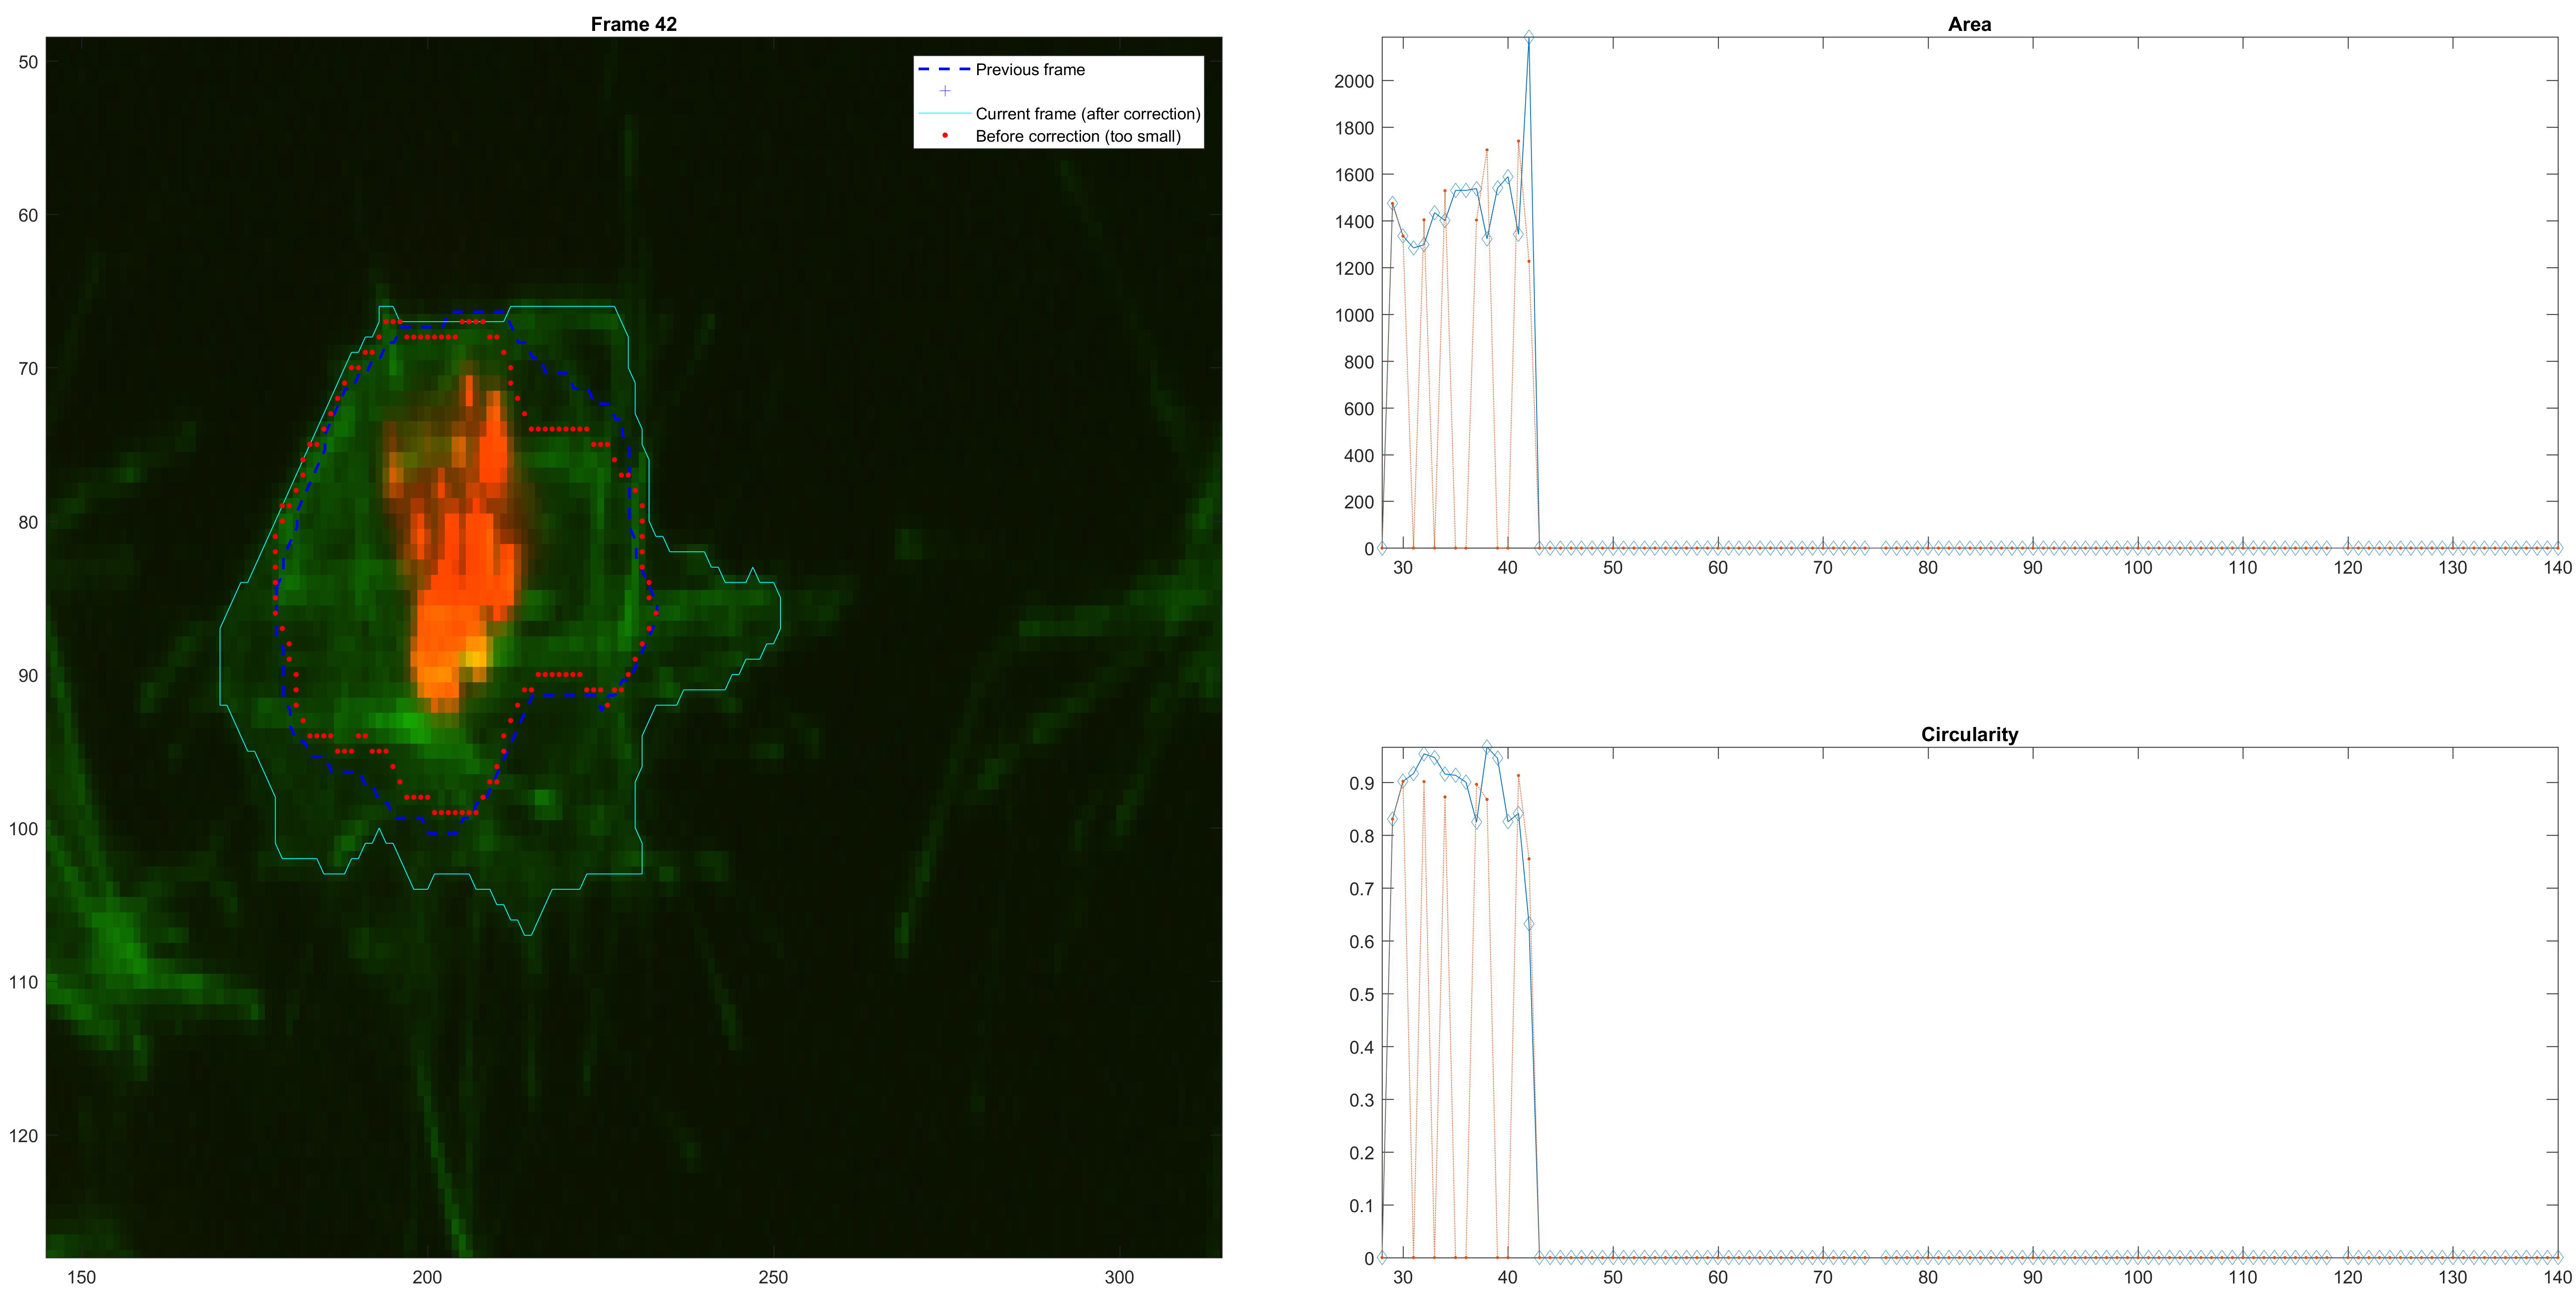Select "Current frame (after correction)" legend label
This screenshot has height=1292, width=2576.
1088,114
